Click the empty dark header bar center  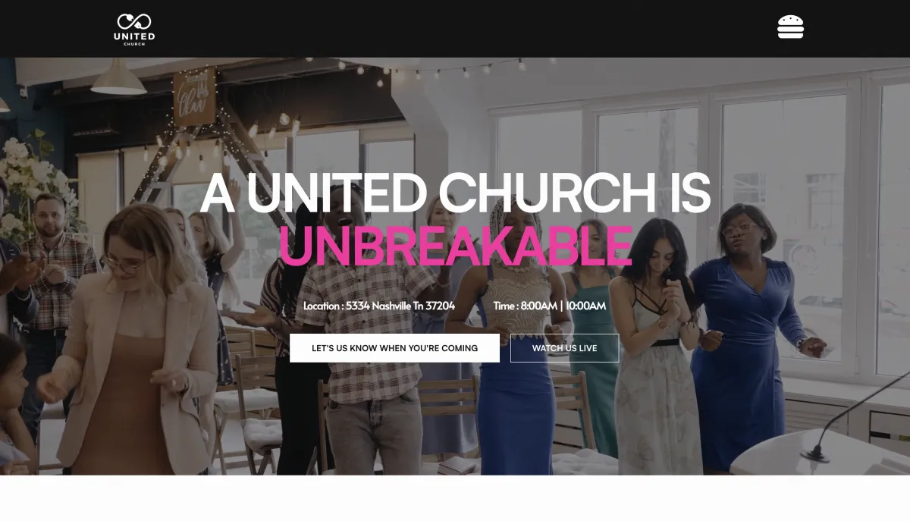click(x=455, y=28)
